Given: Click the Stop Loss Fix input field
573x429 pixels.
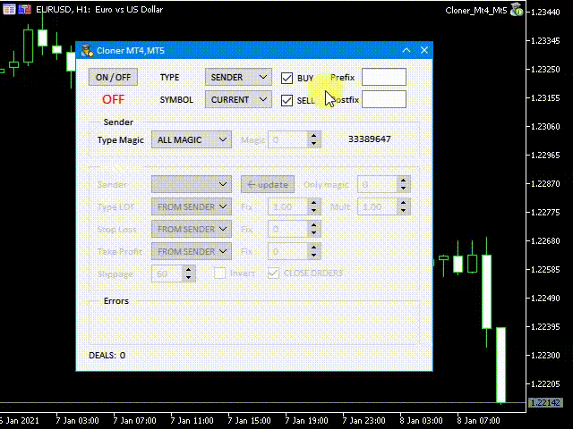Looking at the screenshot, I should click(287, 229).
